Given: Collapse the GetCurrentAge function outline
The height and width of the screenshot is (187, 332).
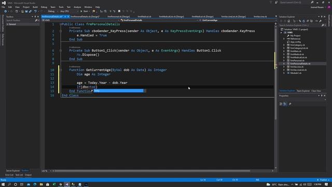Looking at the screenshot, I should [x=61, y=70].
